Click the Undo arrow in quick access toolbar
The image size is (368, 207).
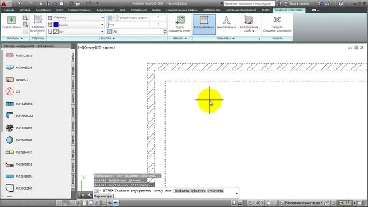pos(20,3)
